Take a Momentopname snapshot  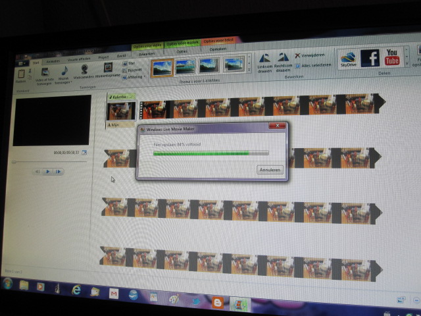point(108,70)
